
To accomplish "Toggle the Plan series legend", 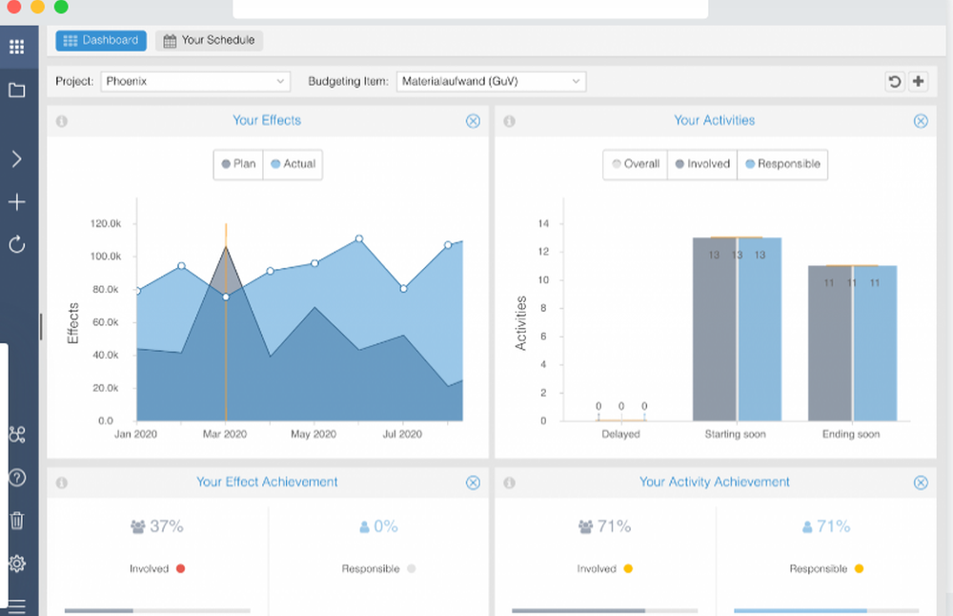I will pyautogui.click(x=238, y=164).
